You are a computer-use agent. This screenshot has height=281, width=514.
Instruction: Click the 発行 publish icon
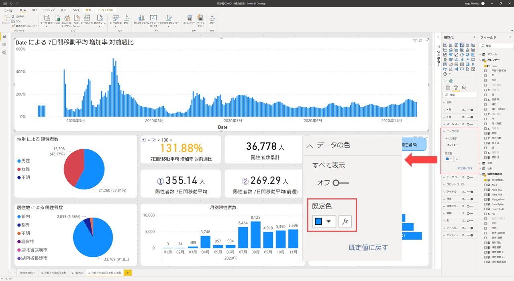pyautogui.click(x=212, y=18)
